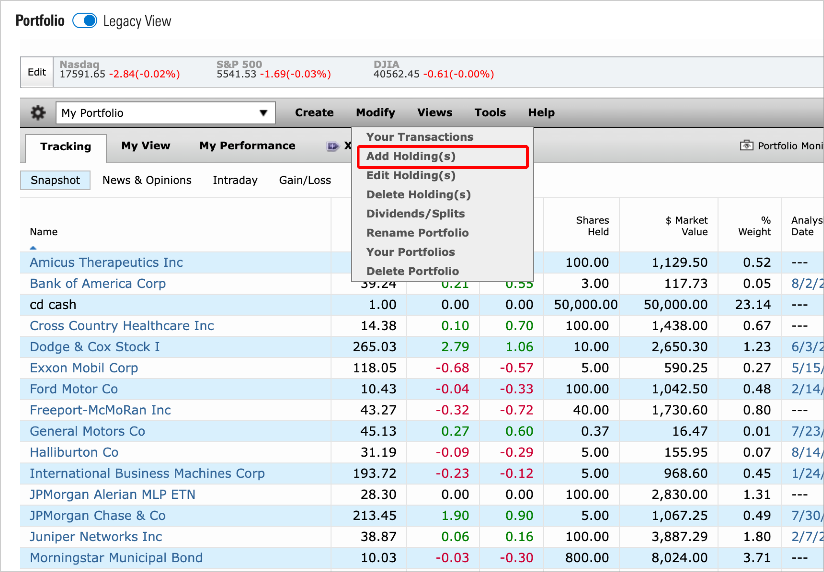
Task: Open General Motors Co link
Action: (x=87, y=431)
